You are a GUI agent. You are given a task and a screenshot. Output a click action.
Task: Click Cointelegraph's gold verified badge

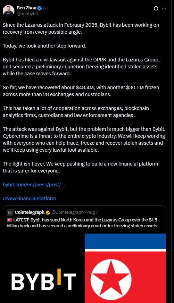click(48, 212)
